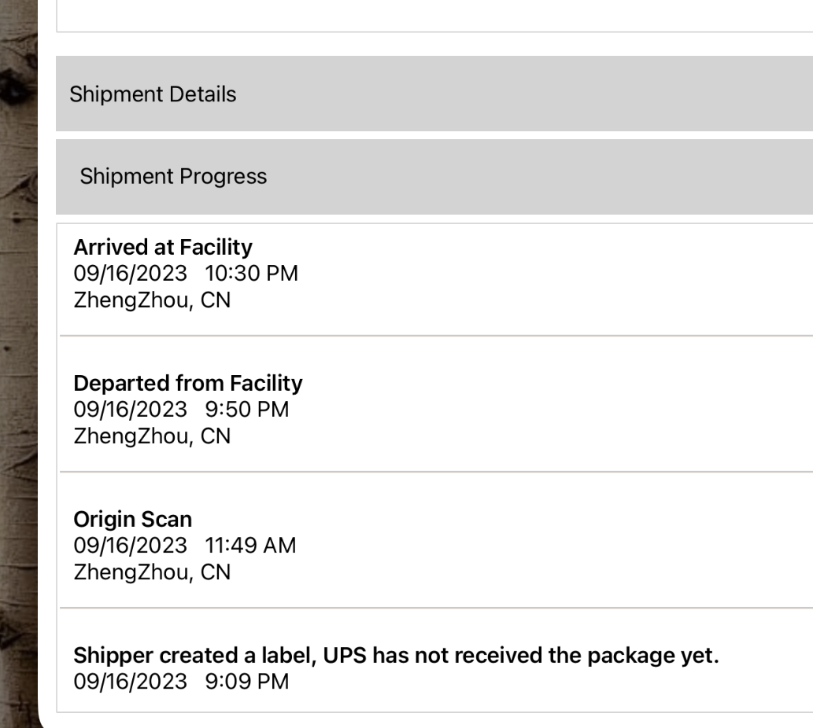Click ZhengZhou, CN under Arrived at Facility
Image resolution: width=813 pixels, height=728 pixels.
pyautogui.click(x=152, y=301)
